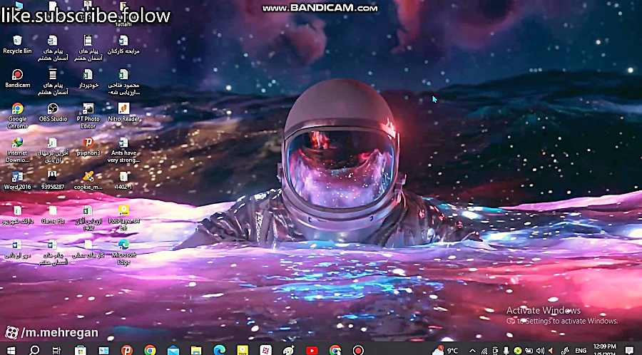Select the آخرین فرمهای ارزیابی file
This screenshot has height=355, width=642.
(x=53, y=150)
